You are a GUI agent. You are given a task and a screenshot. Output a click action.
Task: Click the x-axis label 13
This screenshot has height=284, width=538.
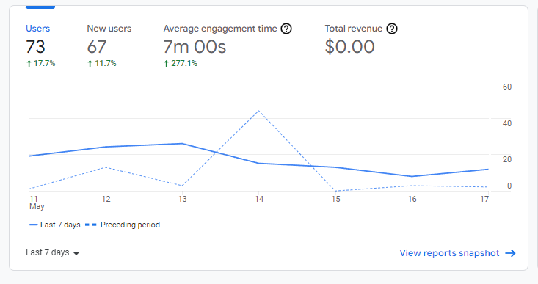pos(183,199)
